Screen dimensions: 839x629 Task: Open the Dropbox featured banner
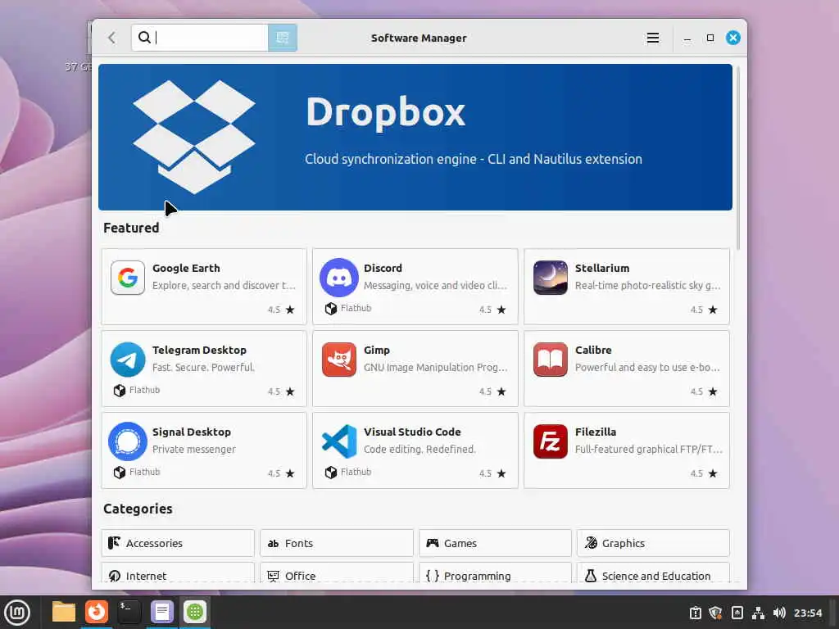pos(415,137)
